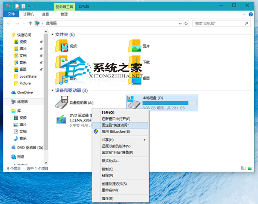Select the DVD 驱动器 drive icon
The image size is (258, 204).
coord(61,119)
